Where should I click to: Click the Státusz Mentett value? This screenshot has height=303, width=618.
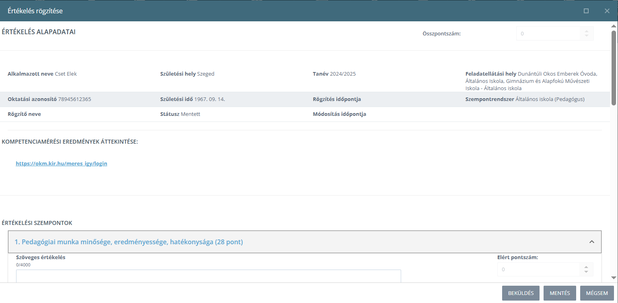pos(191,114)
